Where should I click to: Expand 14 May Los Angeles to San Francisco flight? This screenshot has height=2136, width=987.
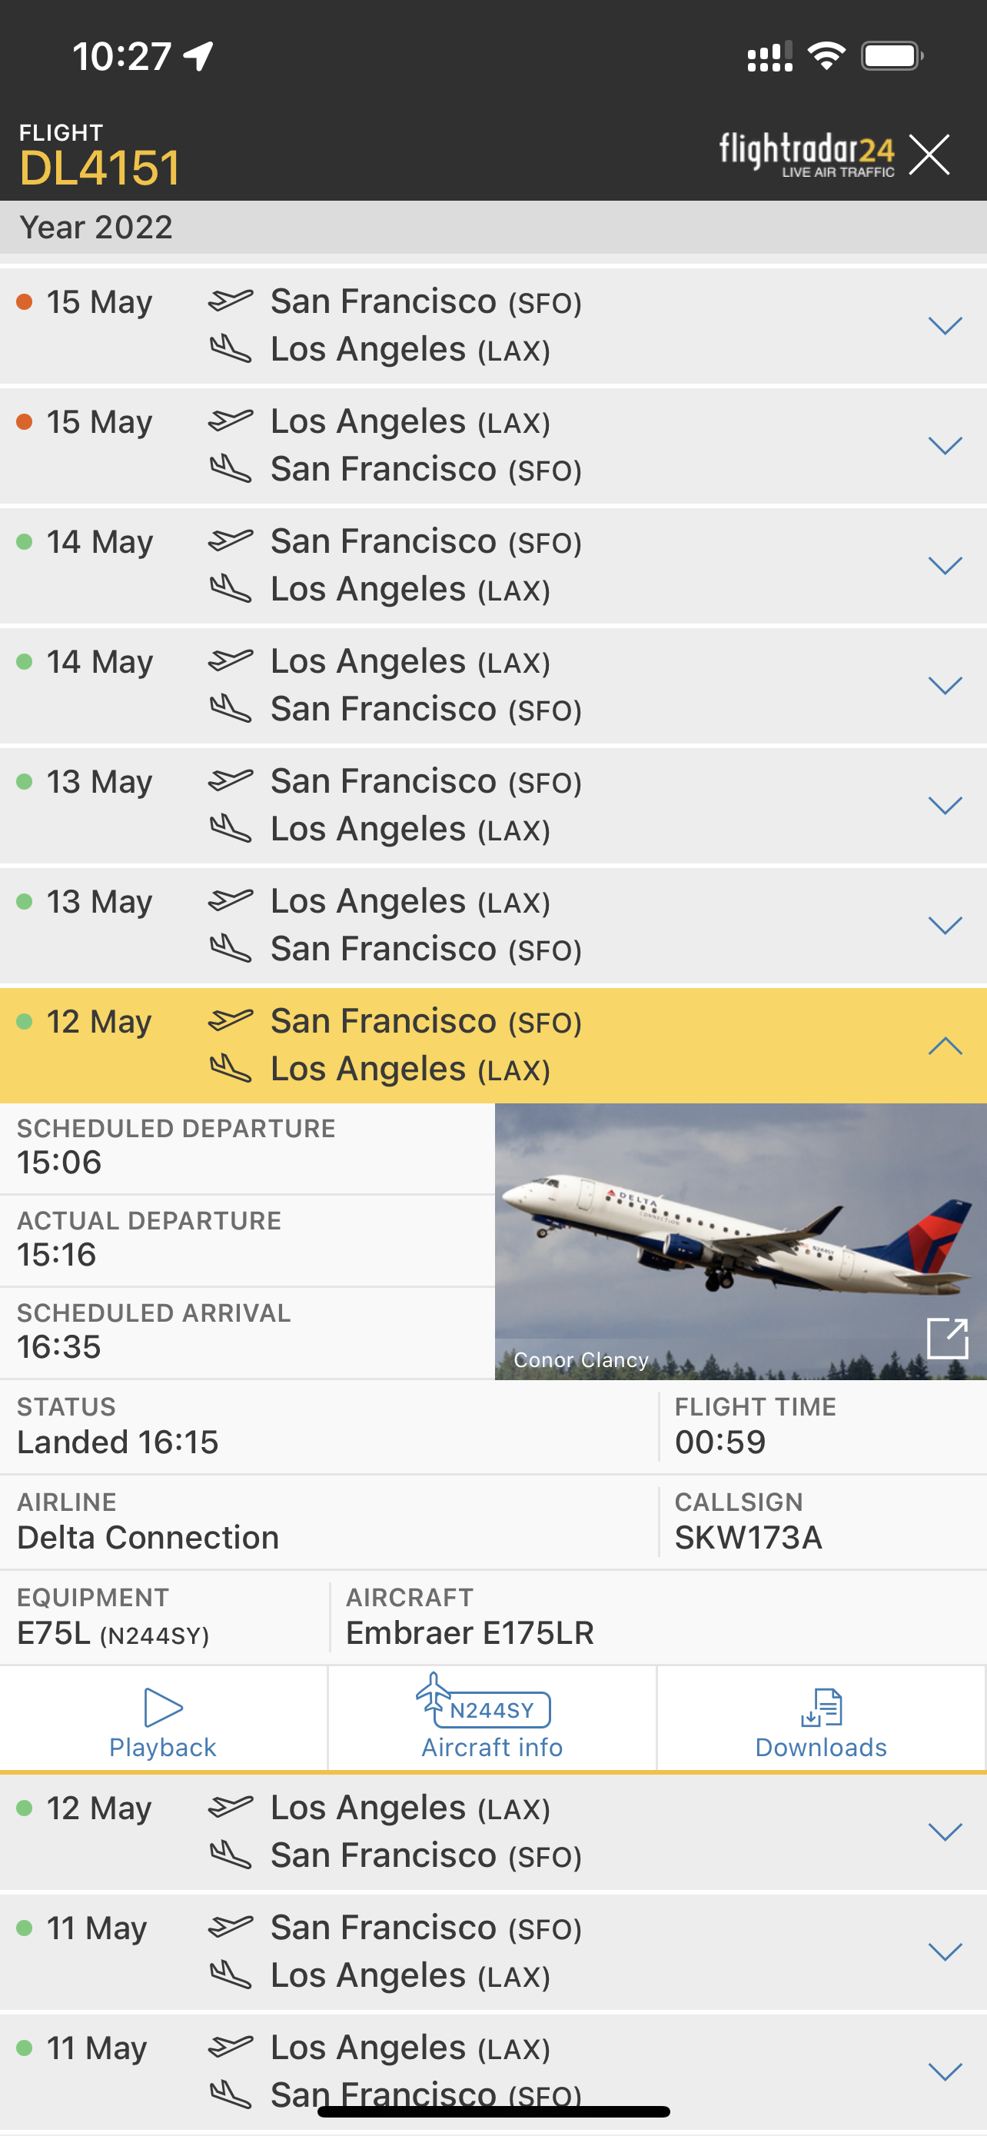(x=945, y=686)
